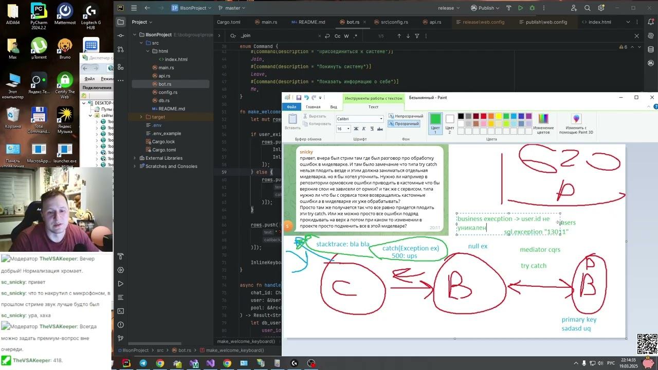
Task: Pick the red color swatch in Paint palette
Action: click(484, 116)
